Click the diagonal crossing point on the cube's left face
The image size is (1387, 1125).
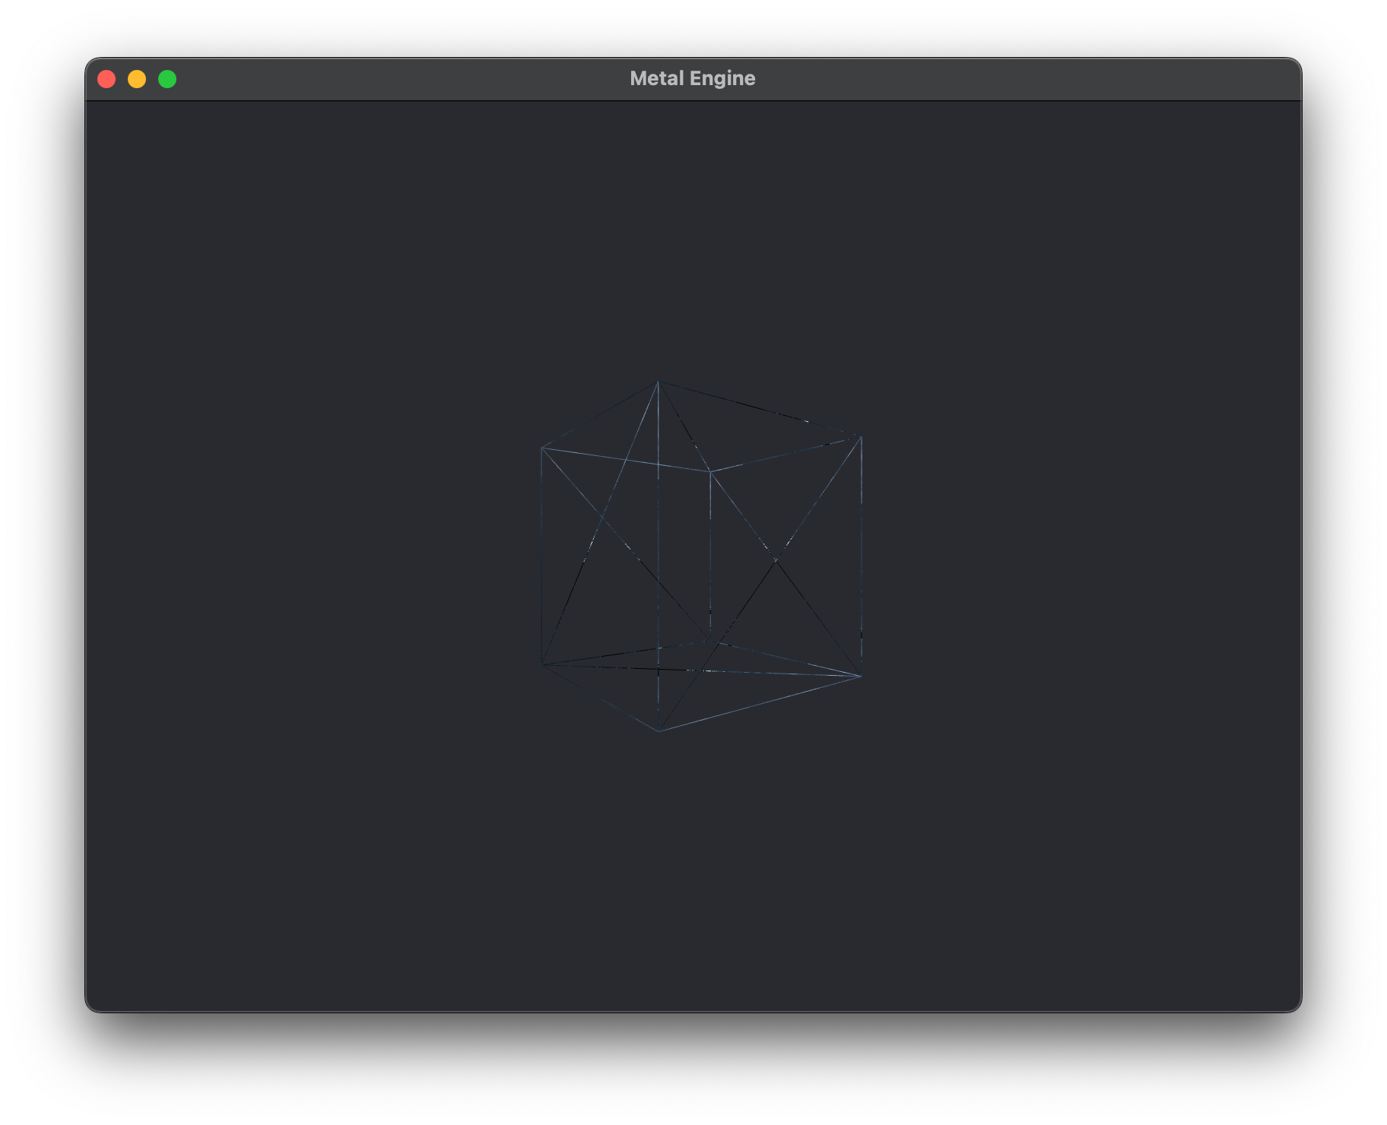click(x=602, y=518)
